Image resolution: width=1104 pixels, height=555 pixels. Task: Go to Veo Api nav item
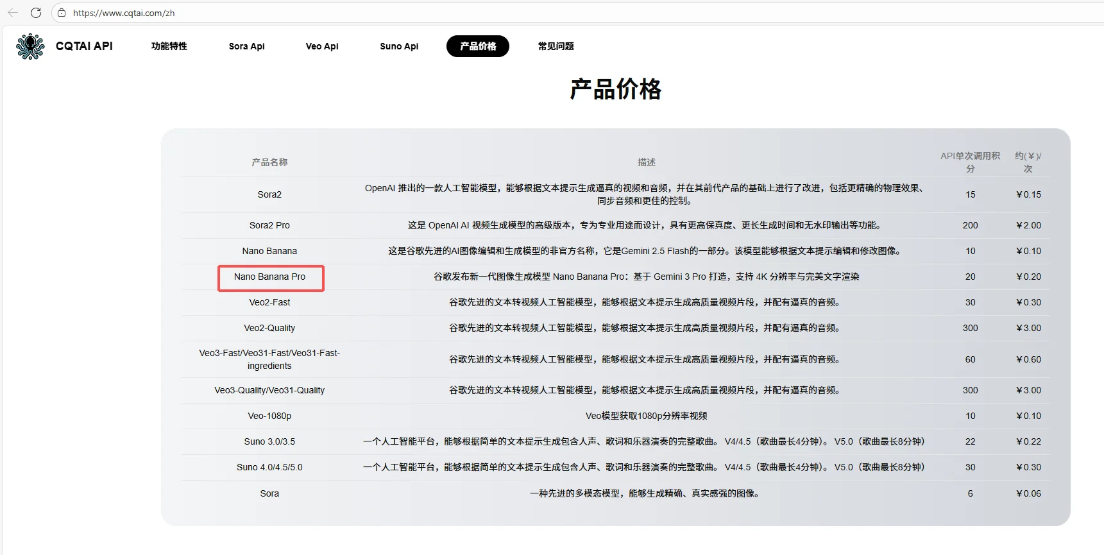322,46
